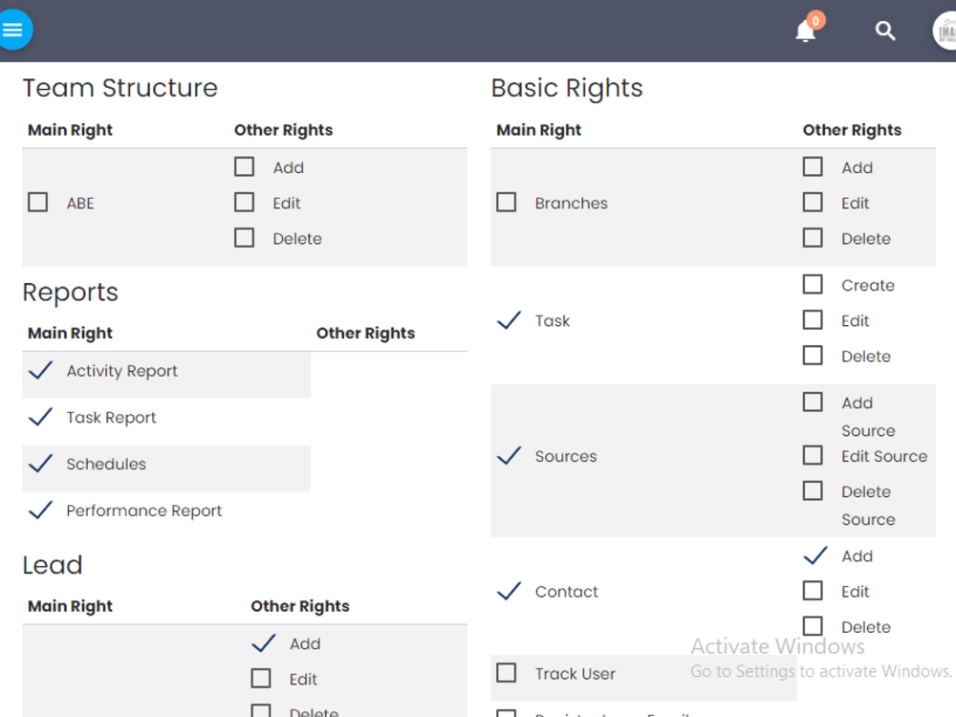Enable the Edit right for ABE
956x717 pixels.
244,202
